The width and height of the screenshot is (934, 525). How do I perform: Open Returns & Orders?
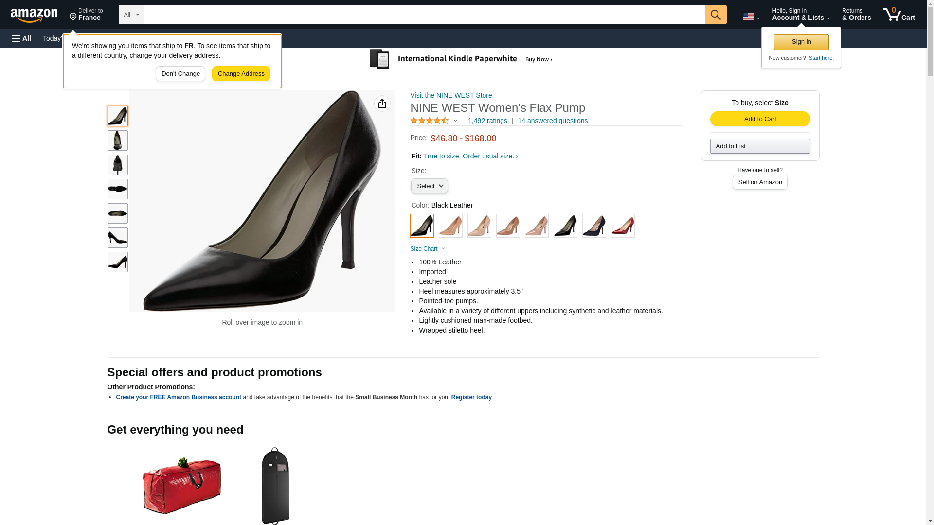(856, 15)
